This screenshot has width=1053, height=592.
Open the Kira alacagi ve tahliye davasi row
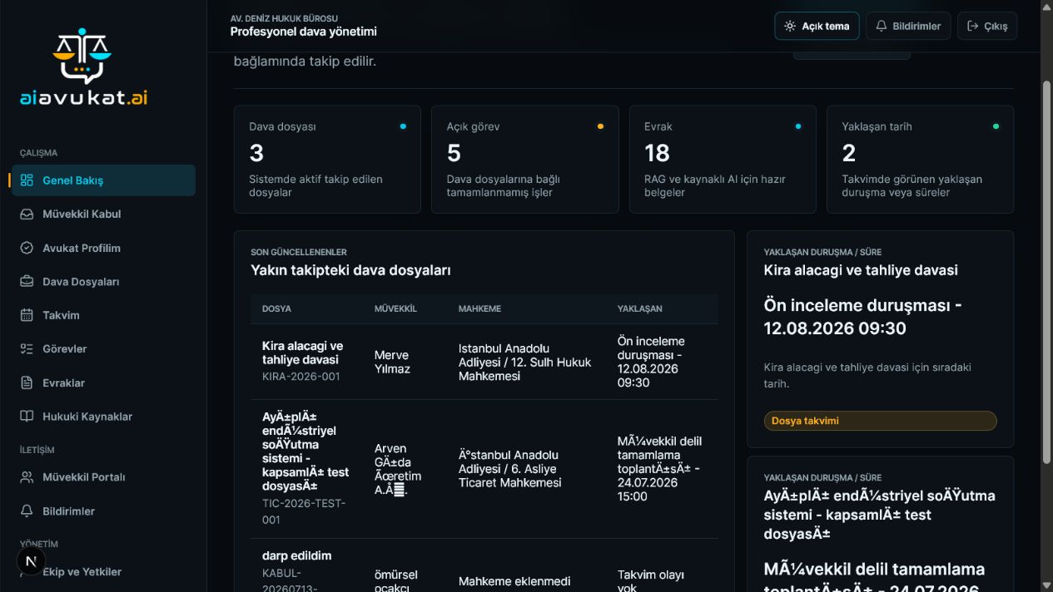coord(484,362)
